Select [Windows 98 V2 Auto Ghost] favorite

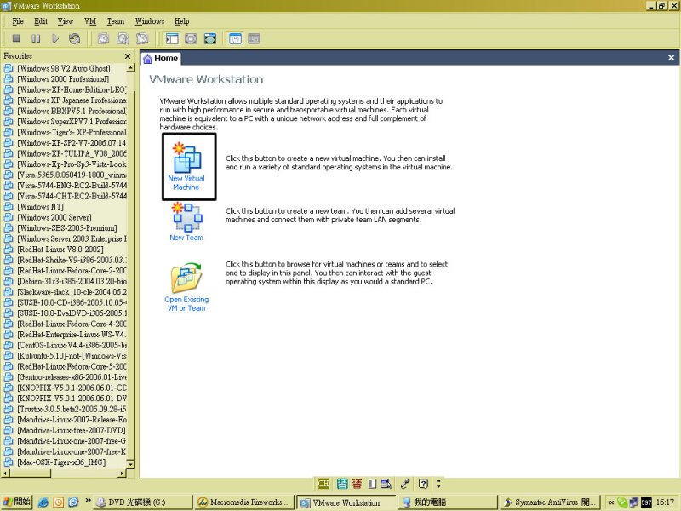pos(63,68)
